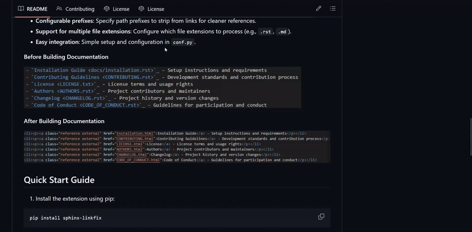Click the 'After Building Documentation' heading
Screen dimensions: 472x232
(x=64, y=121)
